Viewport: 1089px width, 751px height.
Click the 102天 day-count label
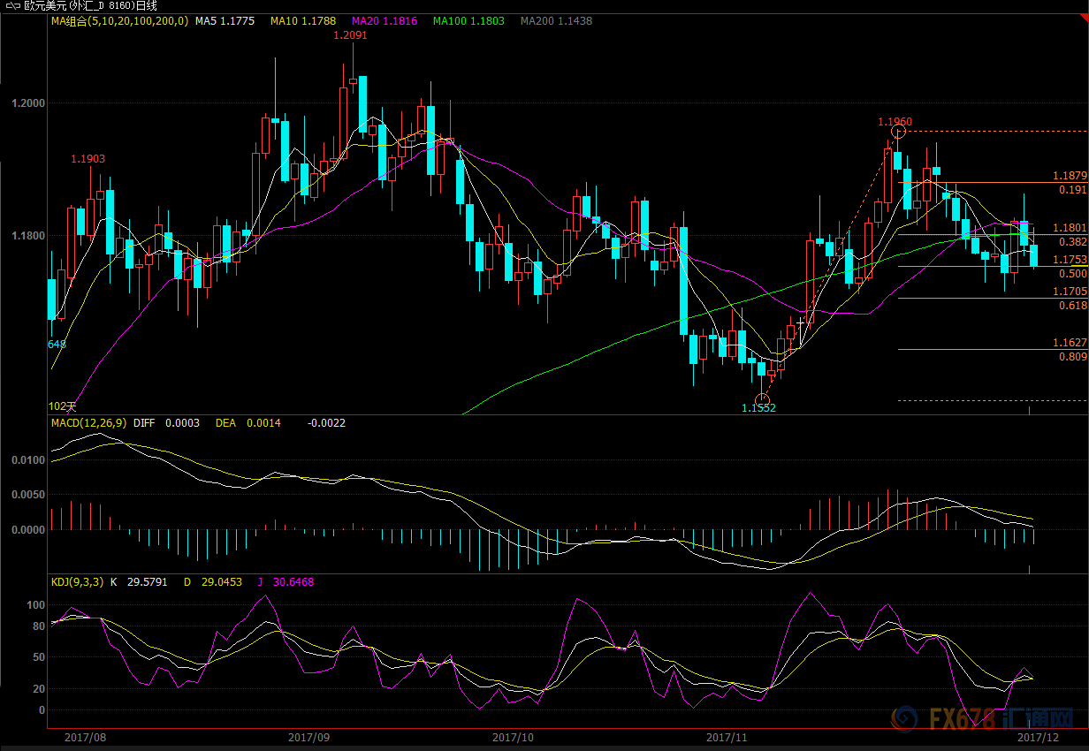[x=61, y=406]
